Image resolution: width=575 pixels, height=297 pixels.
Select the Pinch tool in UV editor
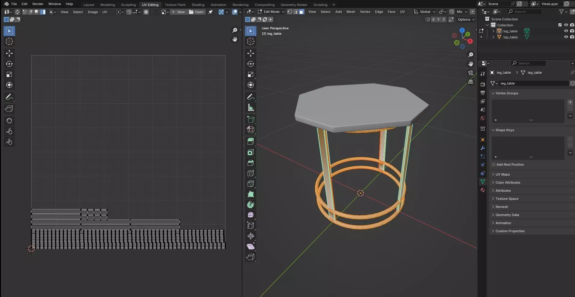[9, 142]
